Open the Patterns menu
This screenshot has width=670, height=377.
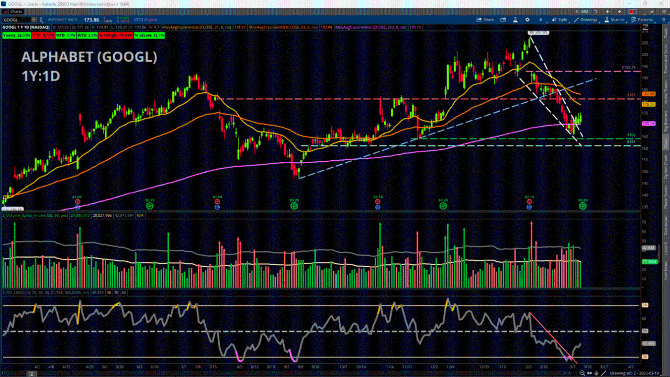point(642,19)
